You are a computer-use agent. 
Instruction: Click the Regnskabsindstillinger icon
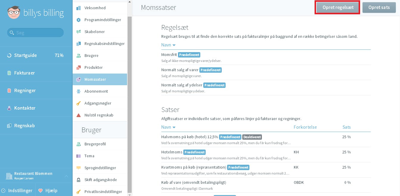79,44
